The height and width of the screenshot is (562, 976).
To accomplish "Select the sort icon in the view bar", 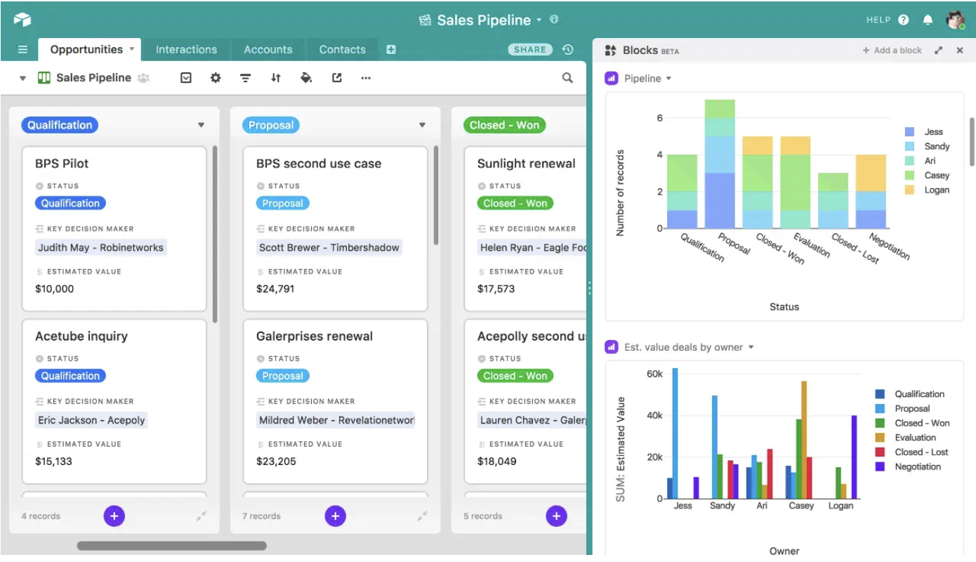I will coord(276,78).
